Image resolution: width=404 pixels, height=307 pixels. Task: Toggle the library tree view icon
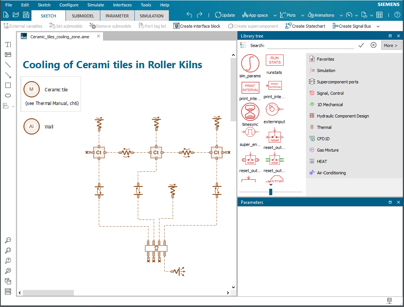tap(243, 45)
